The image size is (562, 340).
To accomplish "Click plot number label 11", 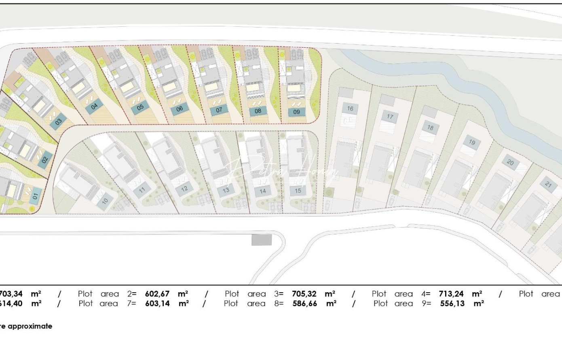I will pyautogui.click(x=142, y=190).
